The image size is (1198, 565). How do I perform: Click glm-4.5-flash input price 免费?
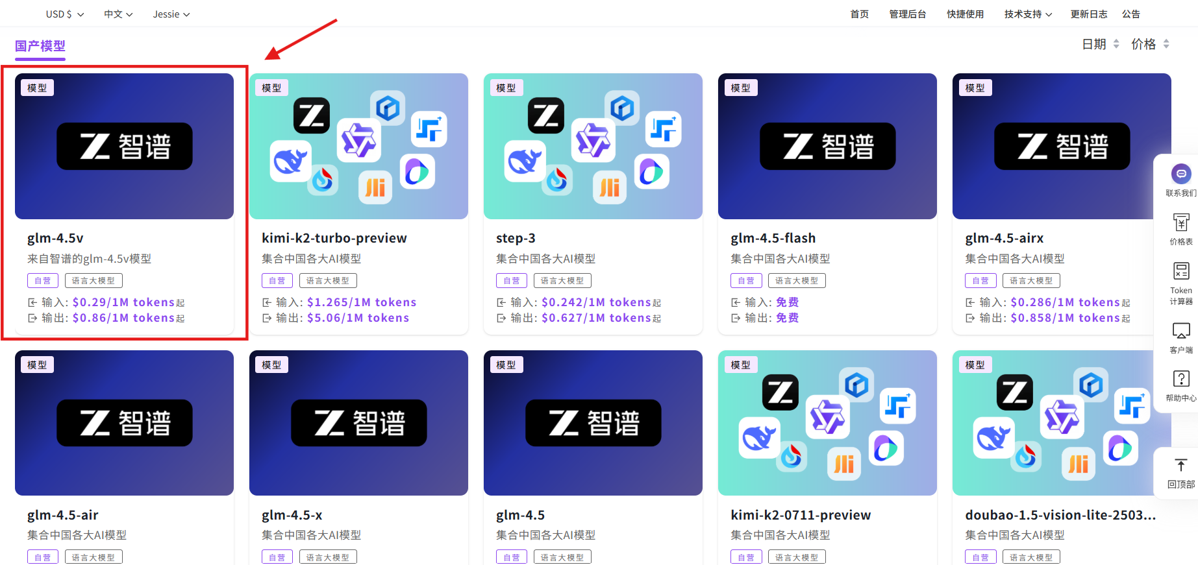pos(787,302)
